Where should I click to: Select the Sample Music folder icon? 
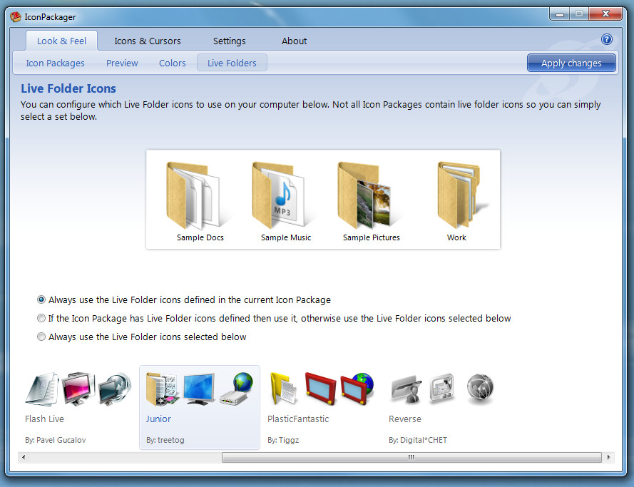pos(279,195)
